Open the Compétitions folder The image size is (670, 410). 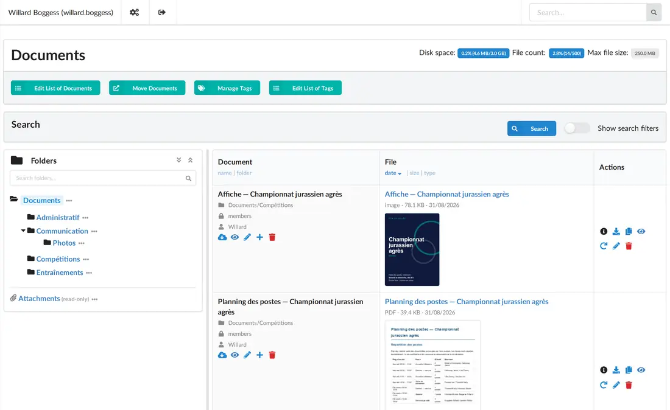click(x=58, y=259)
